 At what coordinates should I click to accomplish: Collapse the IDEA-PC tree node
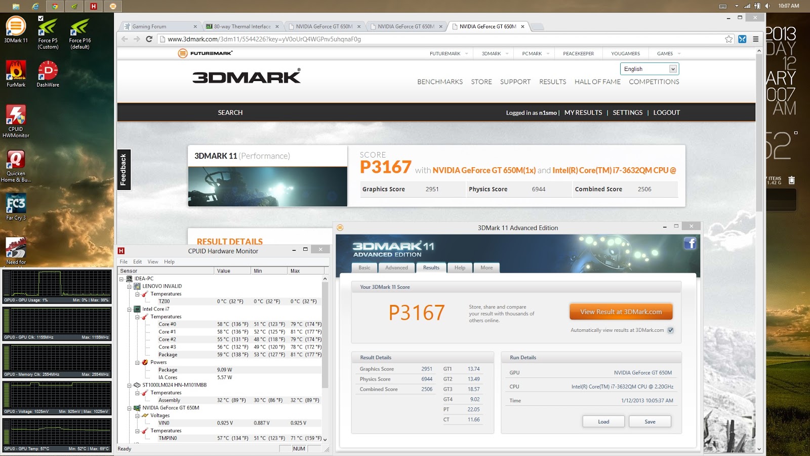click(x=121, y=279)
